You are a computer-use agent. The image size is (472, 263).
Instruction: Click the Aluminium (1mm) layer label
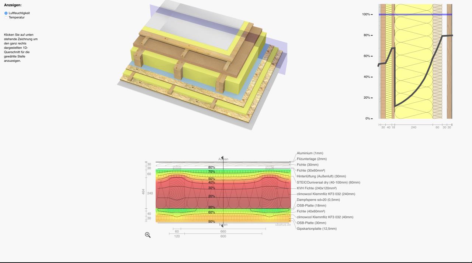point(310,153)
